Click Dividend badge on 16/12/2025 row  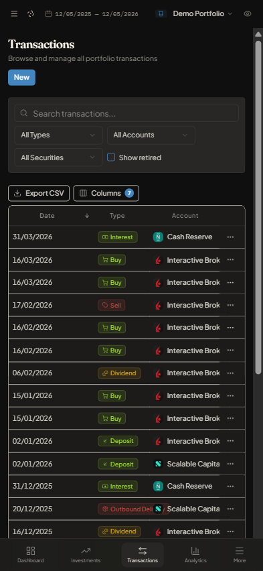(x=119, y=531)
